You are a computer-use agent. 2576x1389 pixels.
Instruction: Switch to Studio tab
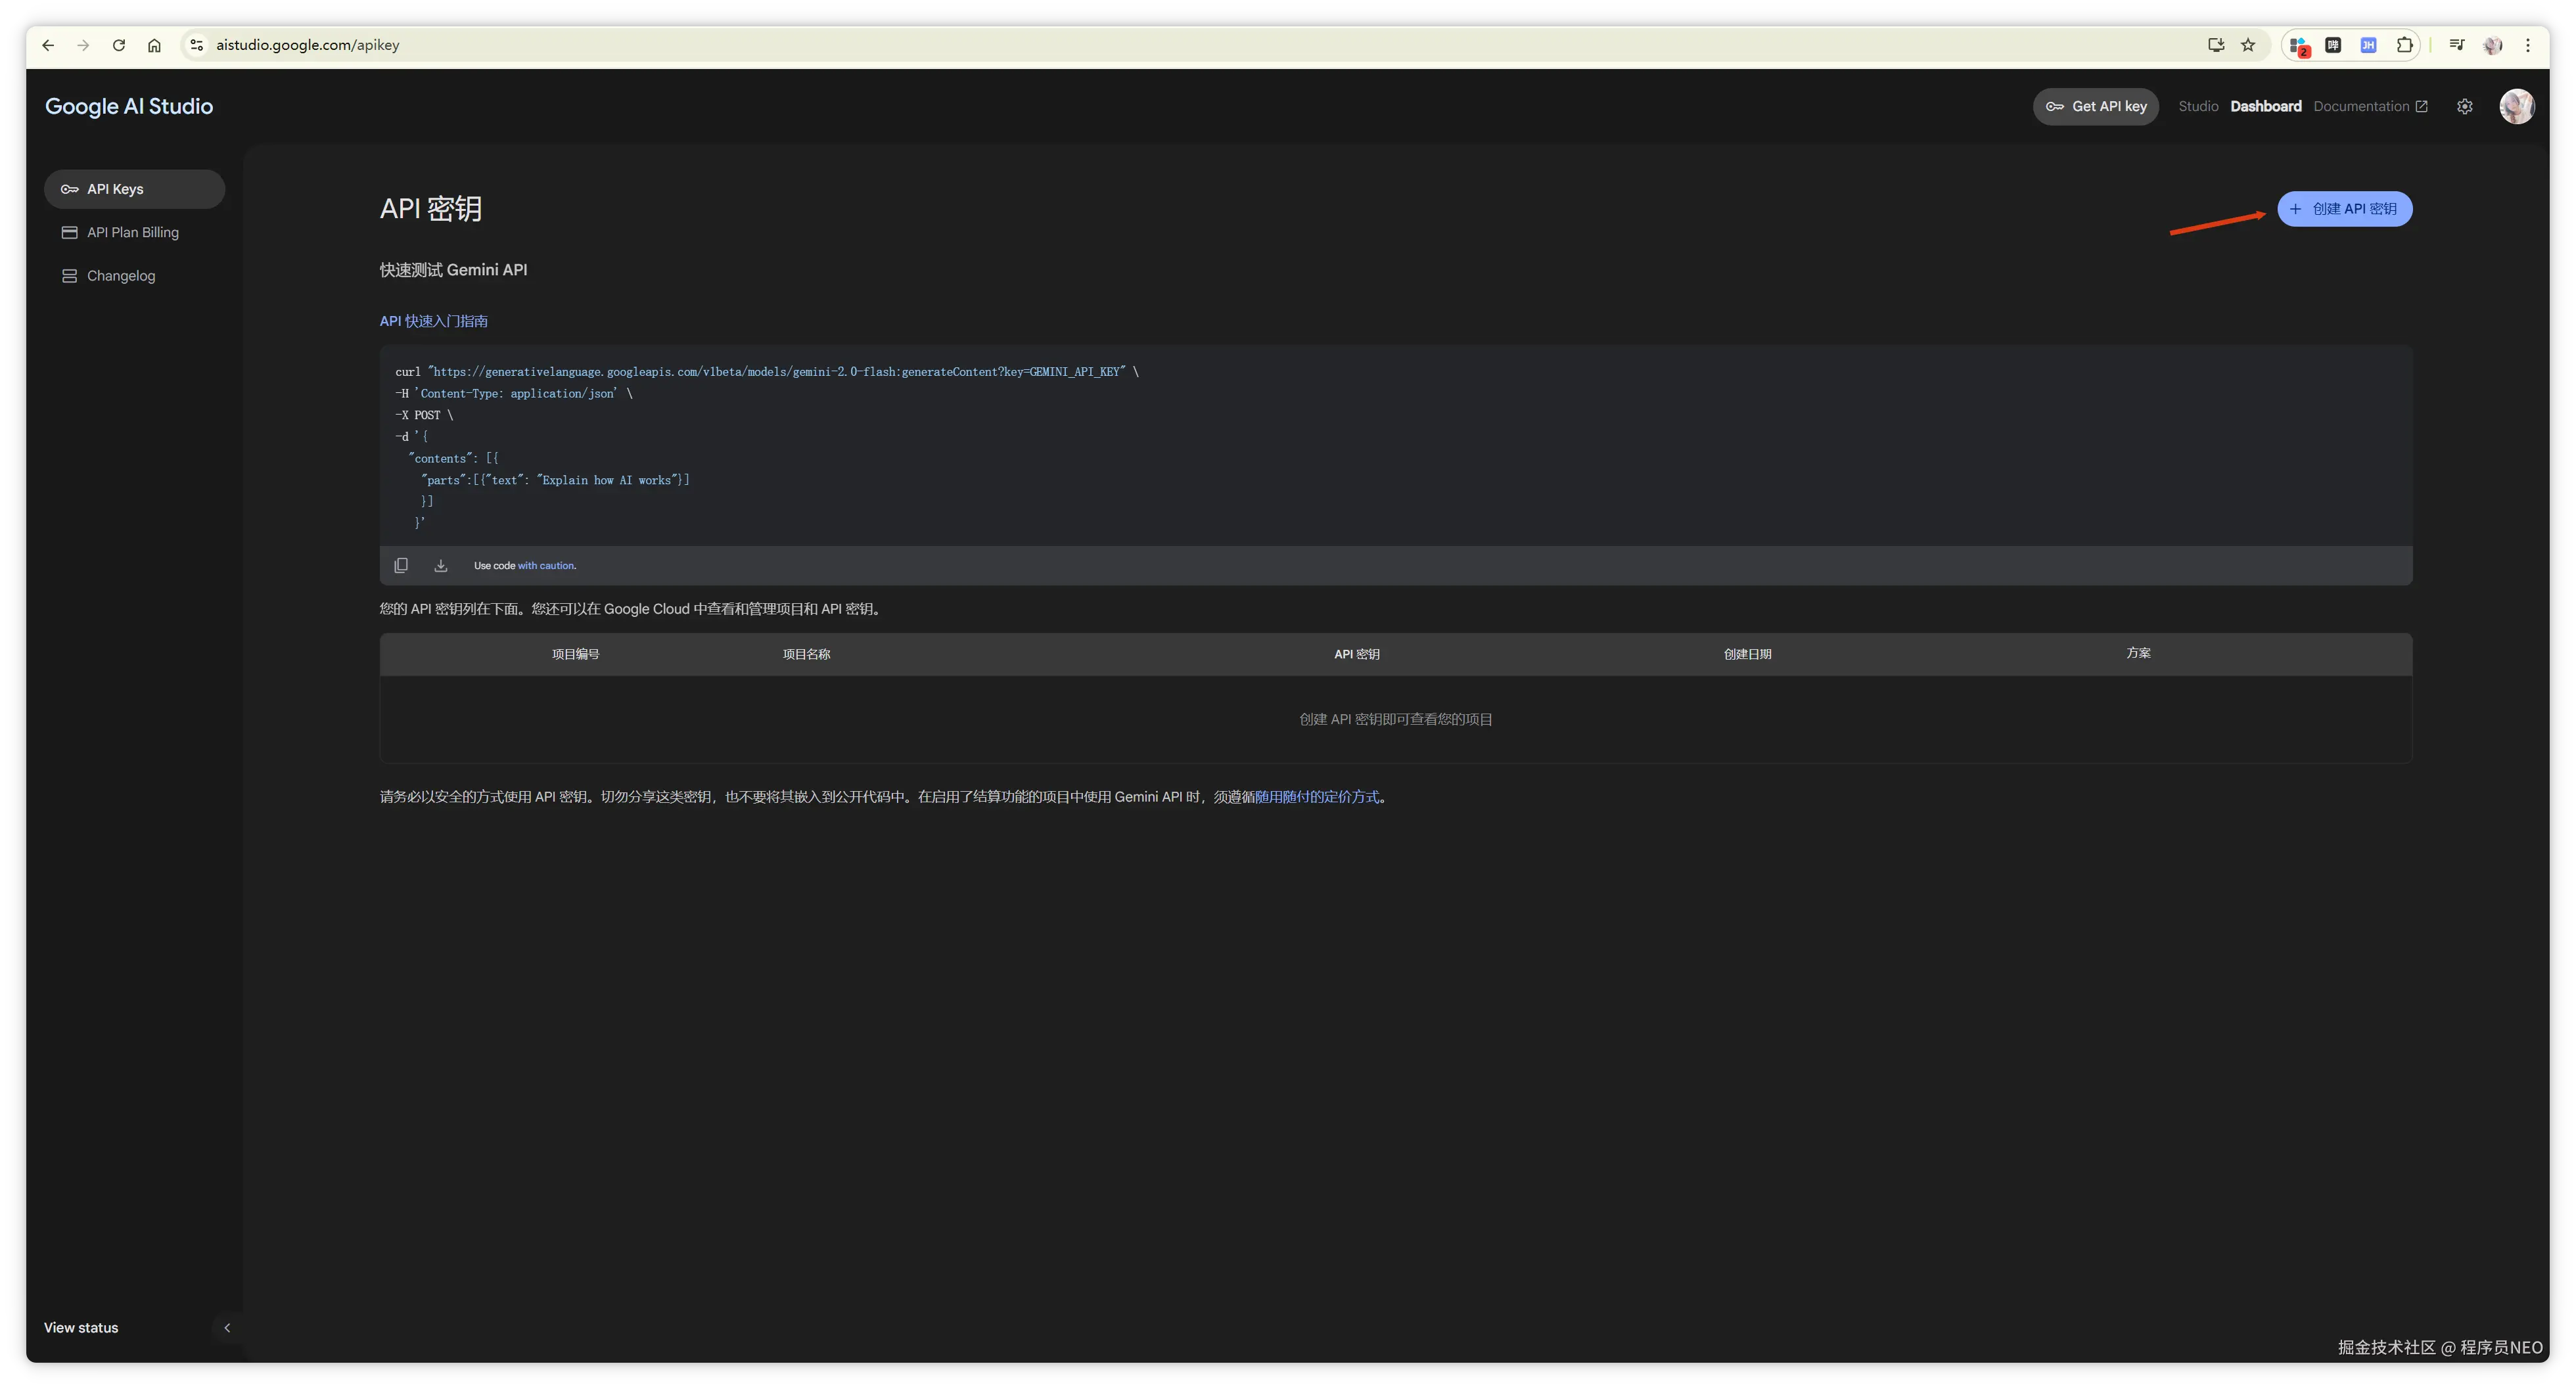click(2197, 106)
